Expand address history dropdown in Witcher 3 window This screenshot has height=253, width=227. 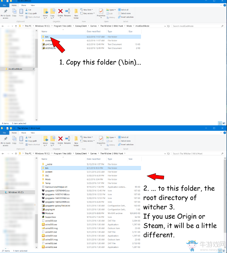165,154
